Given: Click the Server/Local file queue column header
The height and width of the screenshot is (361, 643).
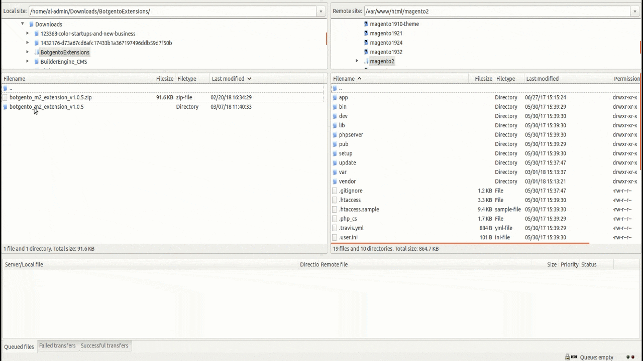Looking at the screenshot, I should [151, 264].
